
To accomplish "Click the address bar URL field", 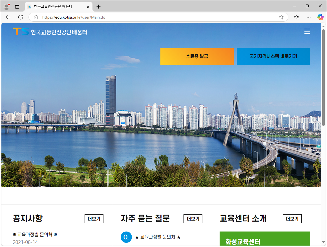I will [x=85, y=17].
